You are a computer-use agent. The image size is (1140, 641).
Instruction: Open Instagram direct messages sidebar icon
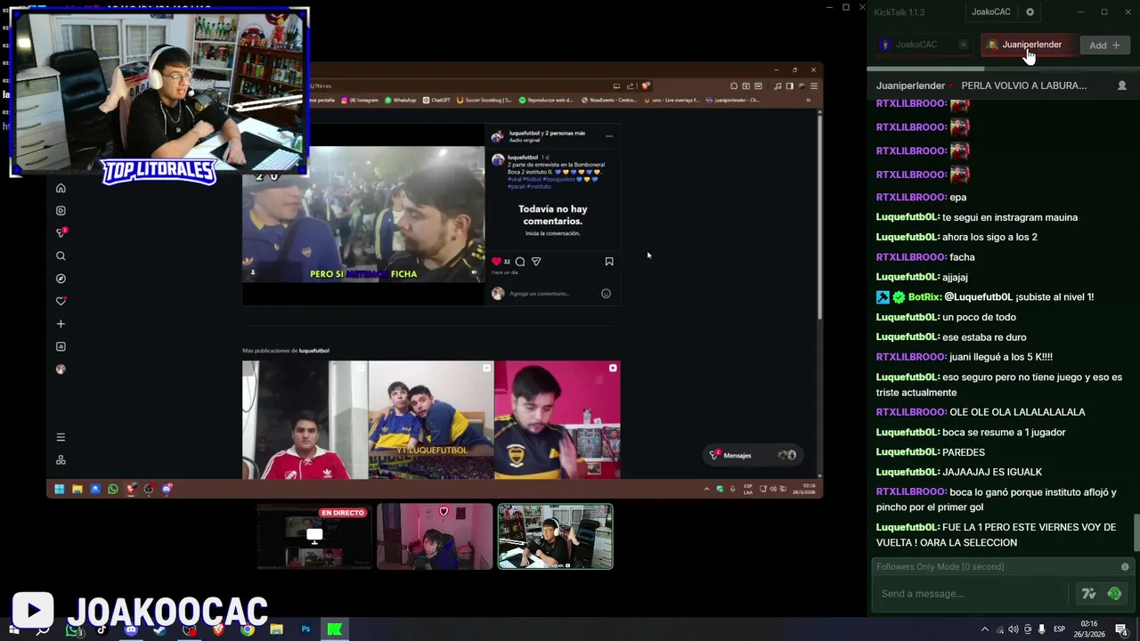[x=61, y=233]
